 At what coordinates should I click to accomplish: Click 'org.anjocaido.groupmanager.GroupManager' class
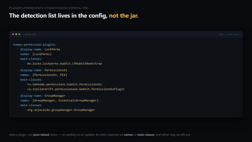click(61, 110)
